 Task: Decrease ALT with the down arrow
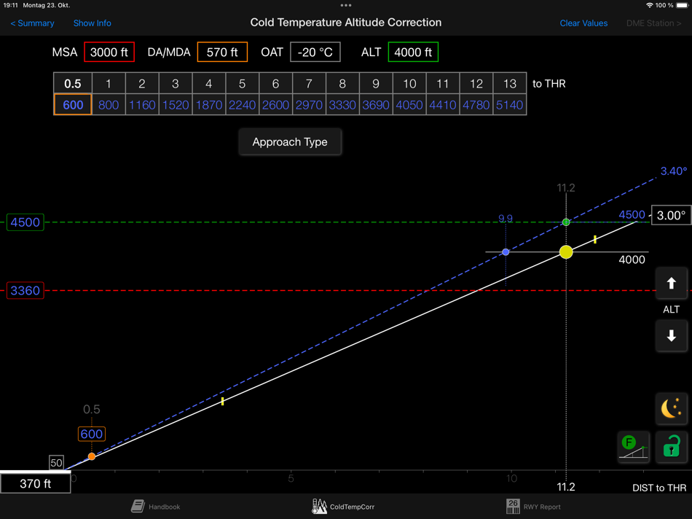[671, 336]
